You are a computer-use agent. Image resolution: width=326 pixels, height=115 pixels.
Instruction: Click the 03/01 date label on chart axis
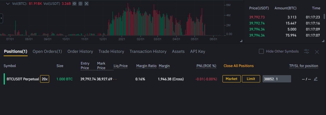coord(158,39)
